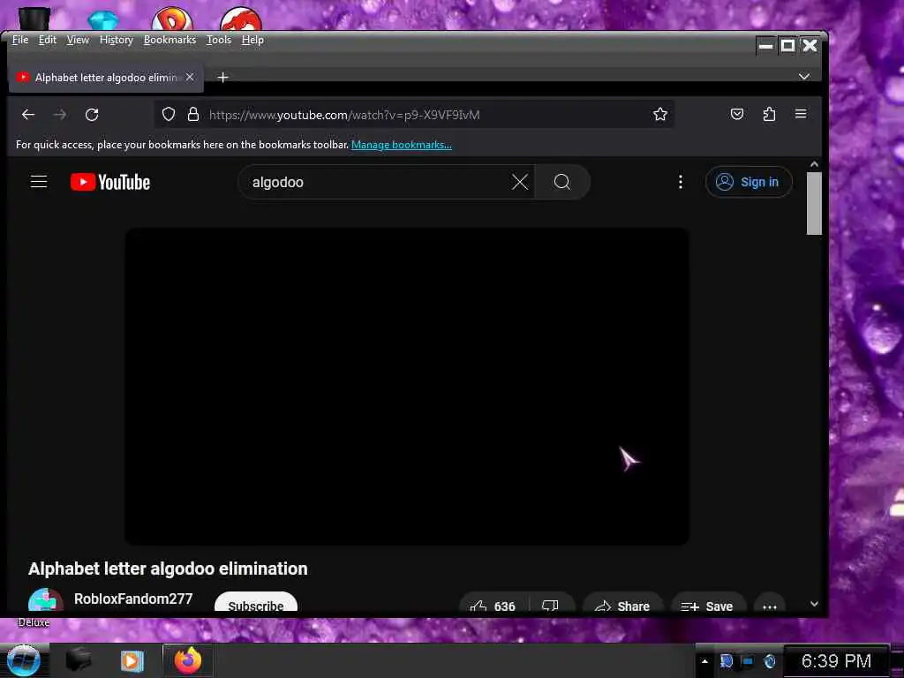Open the Tools menu
The image size is (904, 678).
click(219, 39)
